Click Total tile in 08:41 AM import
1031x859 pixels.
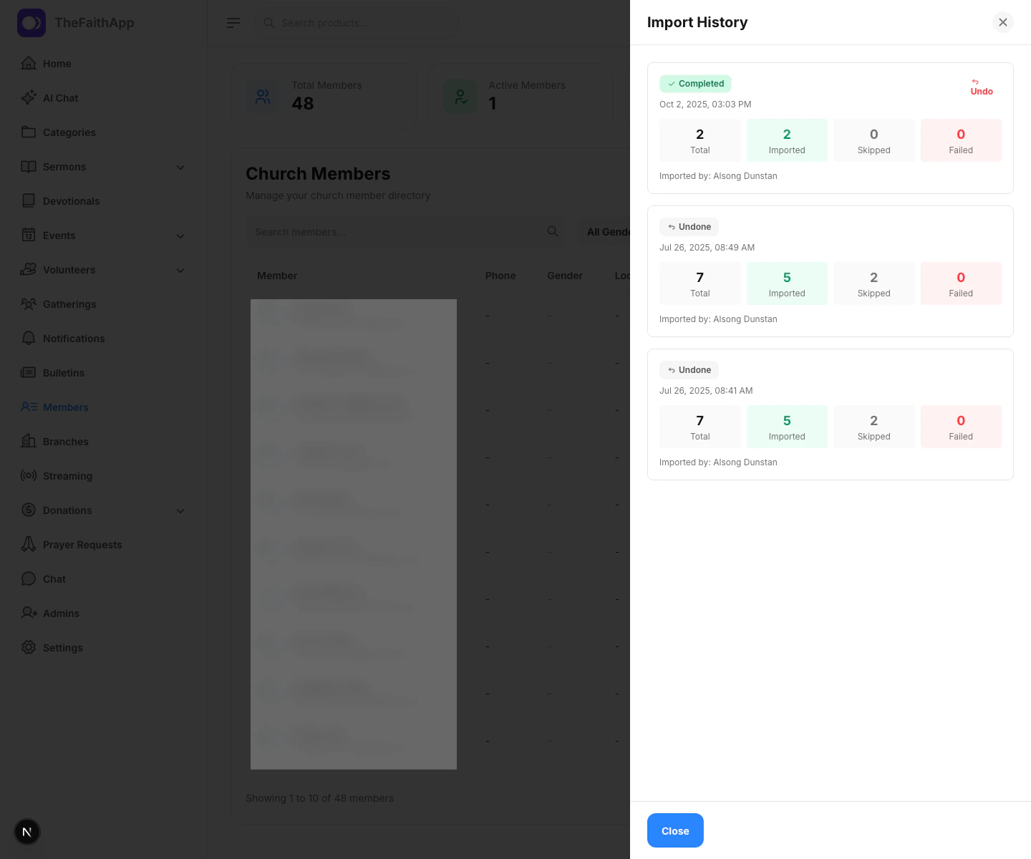pyautogui.click(x=700, y=427)
